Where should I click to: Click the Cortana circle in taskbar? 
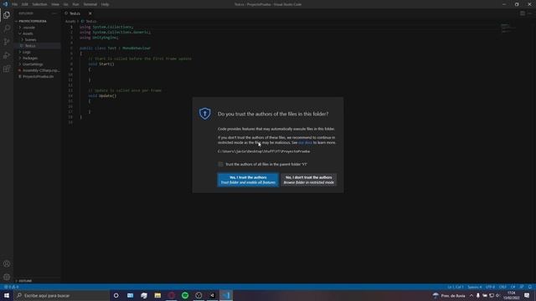pos(116,295)
